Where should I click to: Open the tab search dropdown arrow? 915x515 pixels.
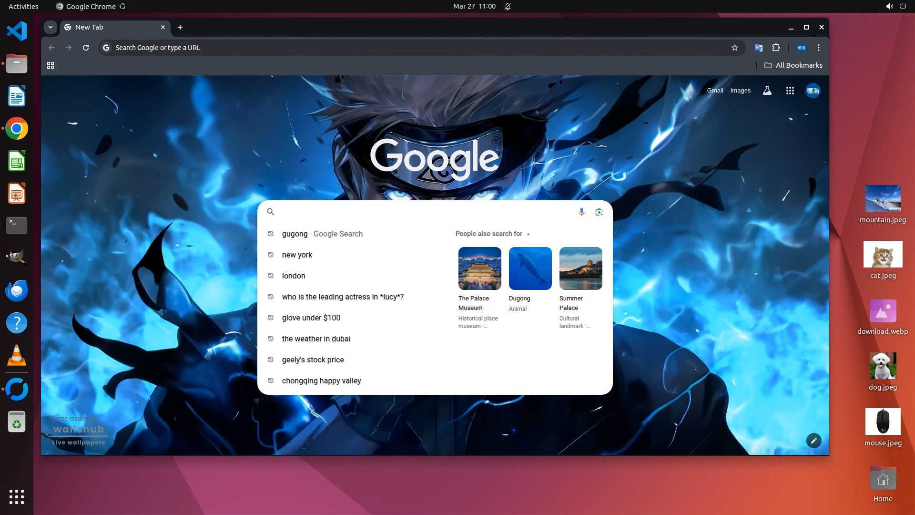point(51,27)
